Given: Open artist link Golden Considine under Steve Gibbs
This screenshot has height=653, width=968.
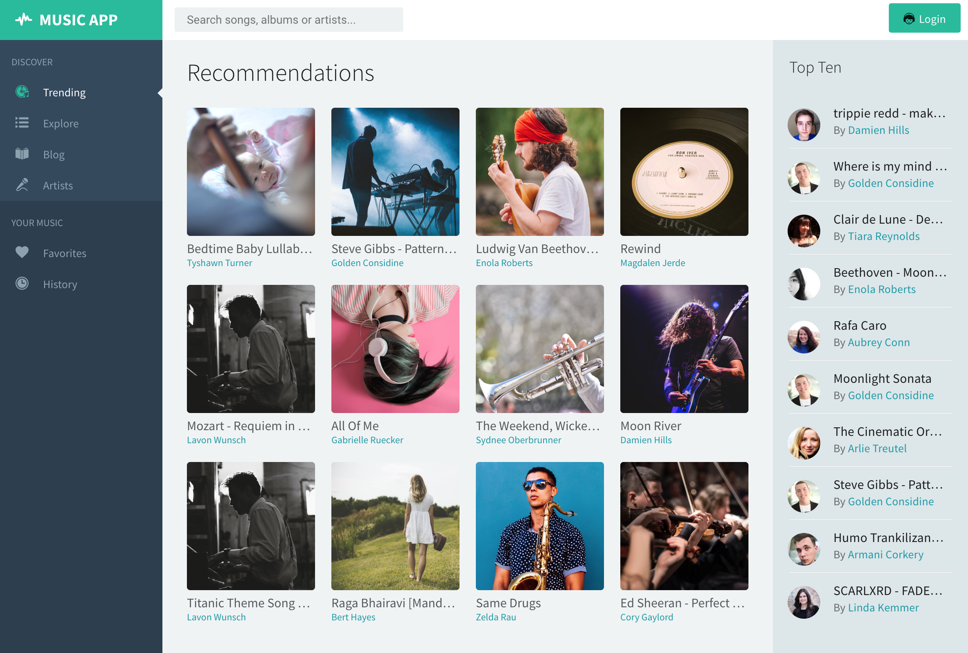Looking at the screenshot, I should coord(367,263).
